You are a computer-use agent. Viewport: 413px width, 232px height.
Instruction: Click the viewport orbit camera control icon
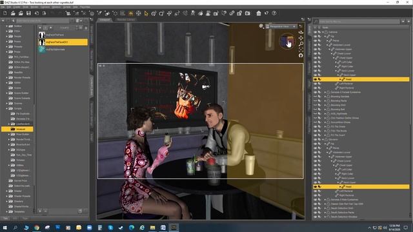301,32
